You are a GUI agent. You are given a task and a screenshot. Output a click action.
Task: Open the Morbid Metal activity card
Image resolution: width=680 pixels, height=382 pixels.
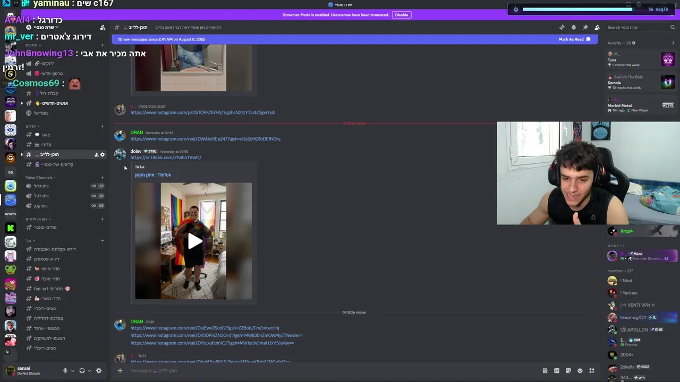pos(641,105)
